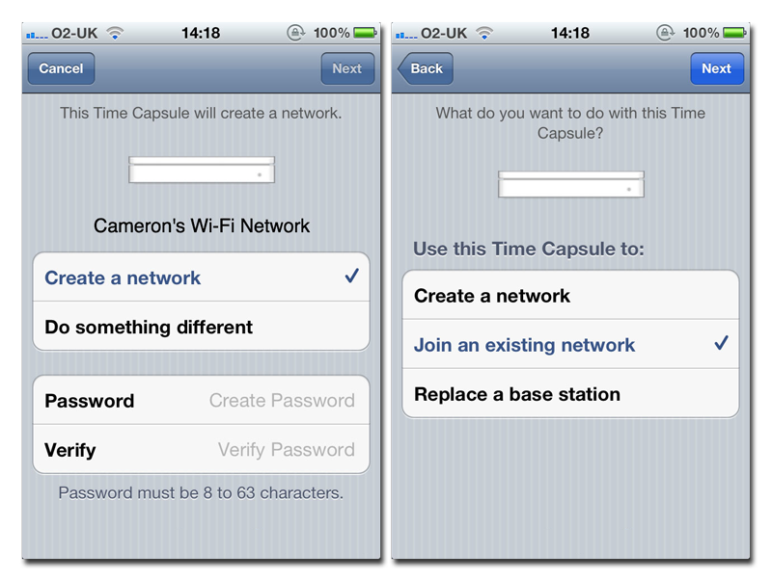772x581 pixels.
Task: Tap the Wi-Fi status icon on right screen
Action: (484, 33)
